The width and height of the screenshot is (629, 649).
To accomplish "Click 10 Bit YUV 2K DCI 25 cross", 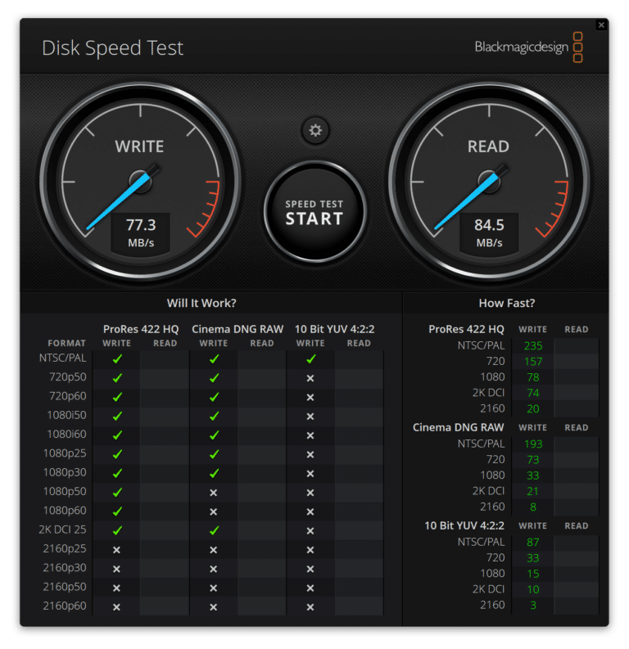I will coord(310,530).
